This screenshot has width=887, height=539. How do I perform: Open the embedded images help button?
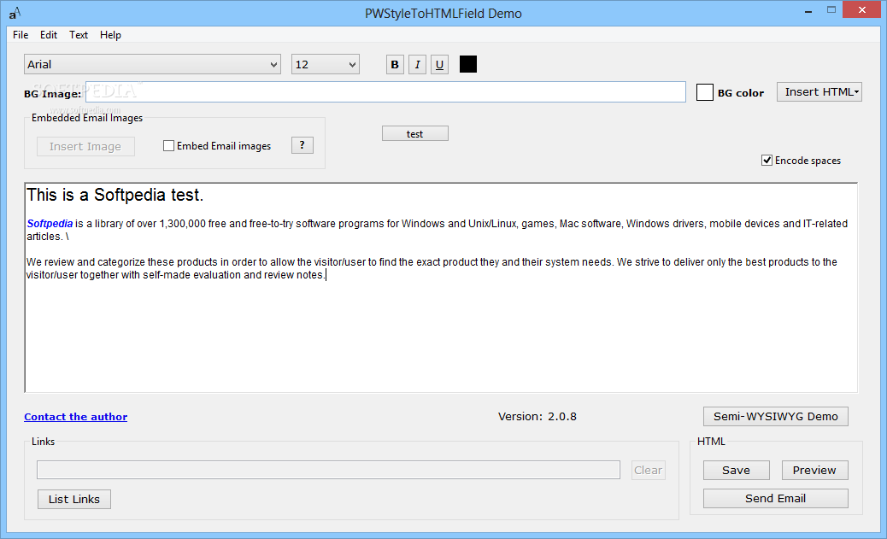(303, 145)
